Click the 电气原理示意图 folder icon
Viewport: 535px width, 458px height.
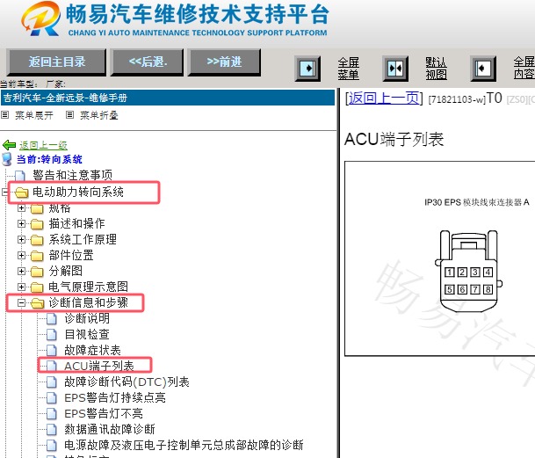pyautogui.click(x=37, y=287)
